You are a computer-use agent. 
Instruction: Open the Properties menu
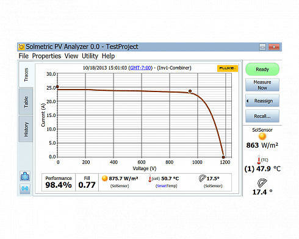click(46, 56)
